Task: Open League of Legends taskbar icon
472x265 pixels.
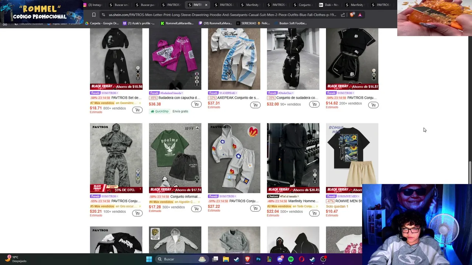Action: (x=269, y=259)
